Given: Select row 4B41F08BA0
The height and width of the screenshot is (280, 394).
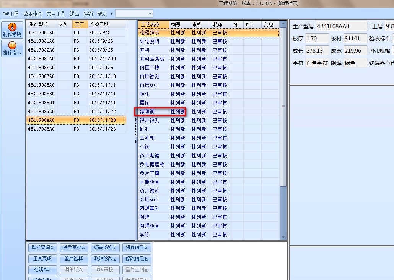Looking at the screenshot, I should 76,129.
